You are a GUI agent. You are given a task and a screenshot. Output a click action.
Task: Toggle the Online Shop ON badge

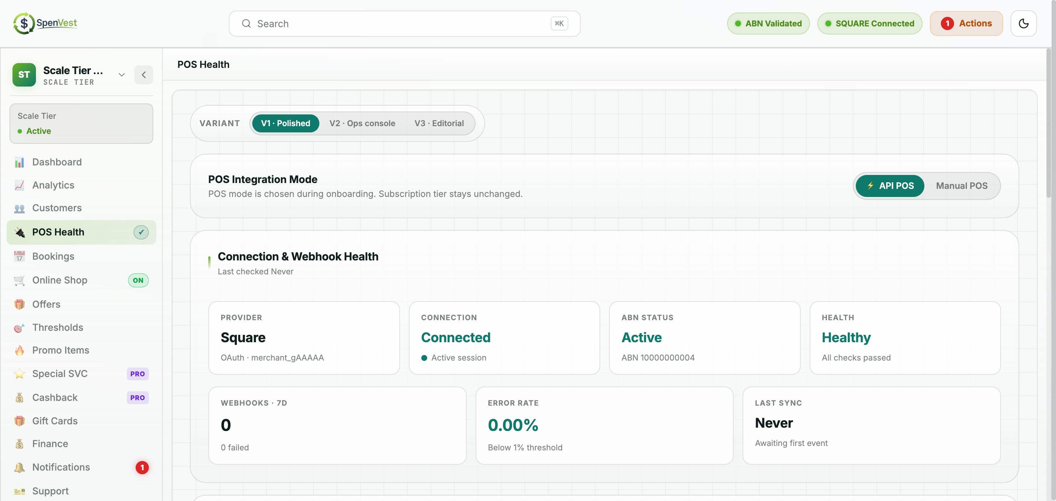[138, 281]
